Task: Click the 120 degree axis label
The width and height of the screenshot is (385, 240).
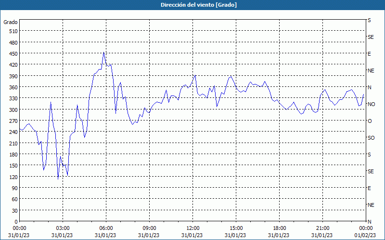Action: [14, 177]
